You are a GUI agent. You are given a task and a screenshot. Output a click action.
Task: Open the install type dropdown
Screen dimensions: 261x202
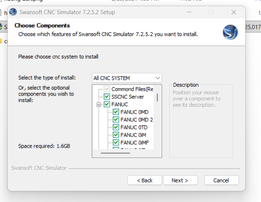(x=127, y=78)
